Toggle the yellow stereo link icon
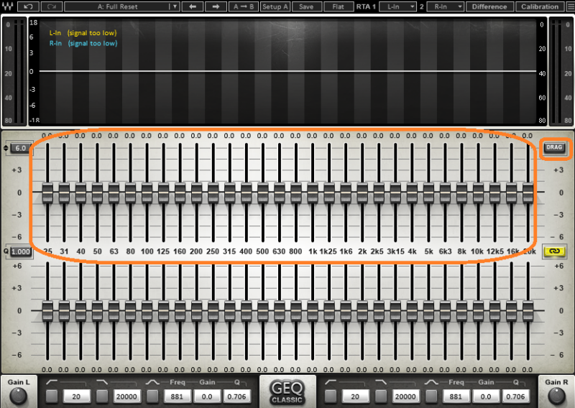This screenshot has width=575, height=408. (x=554, y=251)
